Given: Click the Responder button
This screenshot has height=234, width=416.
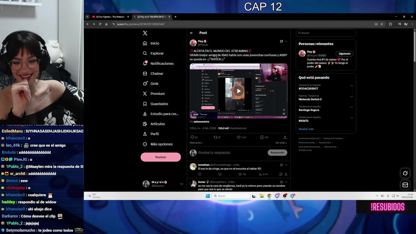Looking at the screenshot, I should 277,152.
